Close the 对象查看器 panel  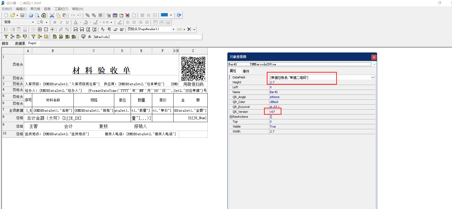[x=374, y=57]
